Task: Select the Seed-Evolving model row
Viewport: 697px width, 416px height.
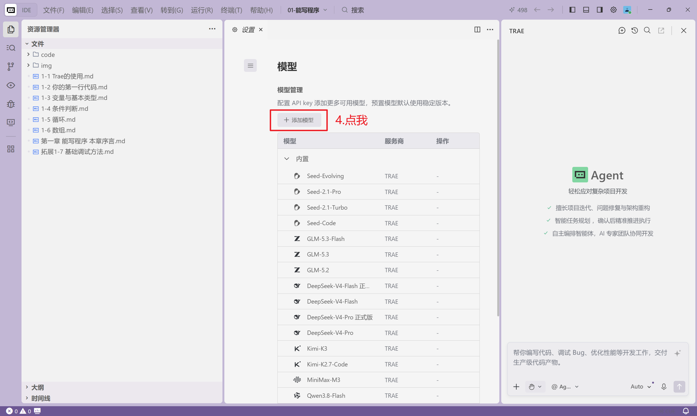Action: click(378, 176)
